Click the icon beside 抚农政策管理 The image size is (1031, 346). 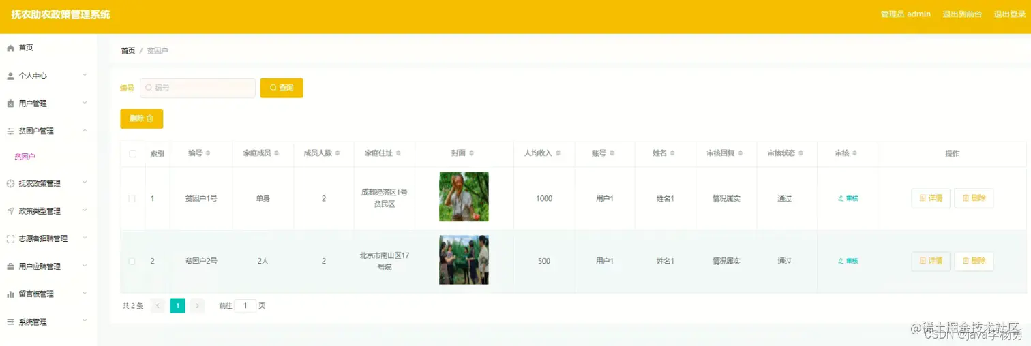pyautogui.click(x=10, y=183)
